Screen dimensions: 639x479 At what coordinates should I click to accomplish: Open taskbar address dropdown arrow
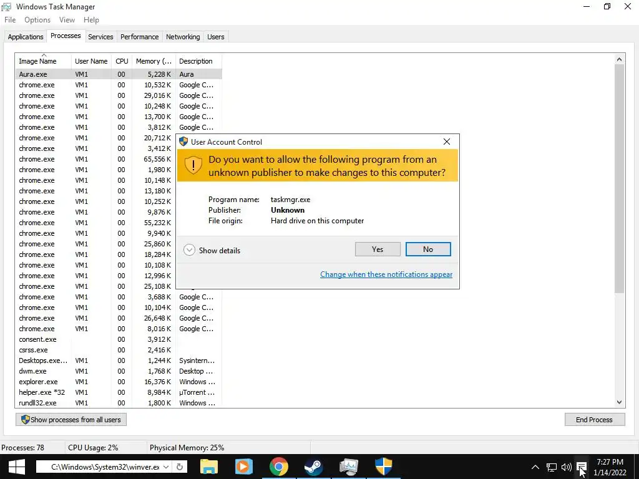click(166, 467)
